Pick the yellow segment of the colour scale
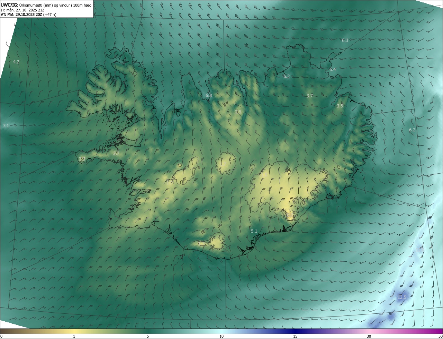 (x=74, y=331)
